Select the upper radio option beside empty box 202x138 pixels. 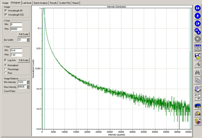[196, 95]
